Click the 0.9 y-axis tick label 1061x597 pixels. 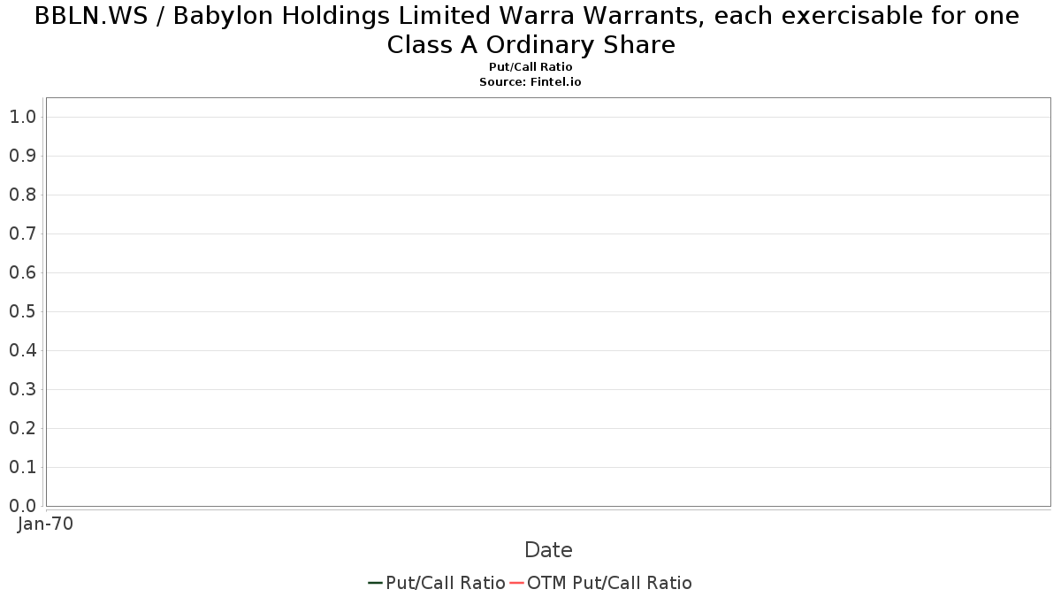tap(22, 156)
